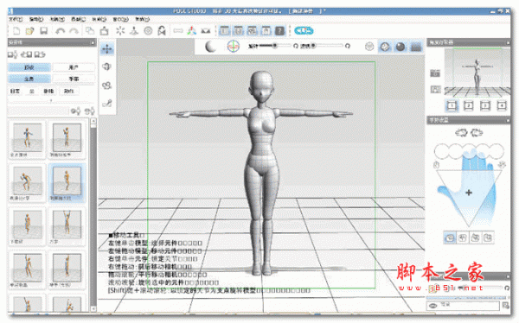The height and width of the screenshot is (323, 519).
Task: Click the right-hand selection icon in hand panel
Action: pyautogui.click(x=477, y=133)
